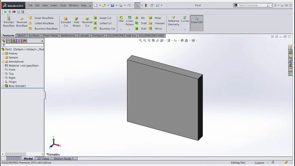Select the Front plane in tree

click(10, 70)
